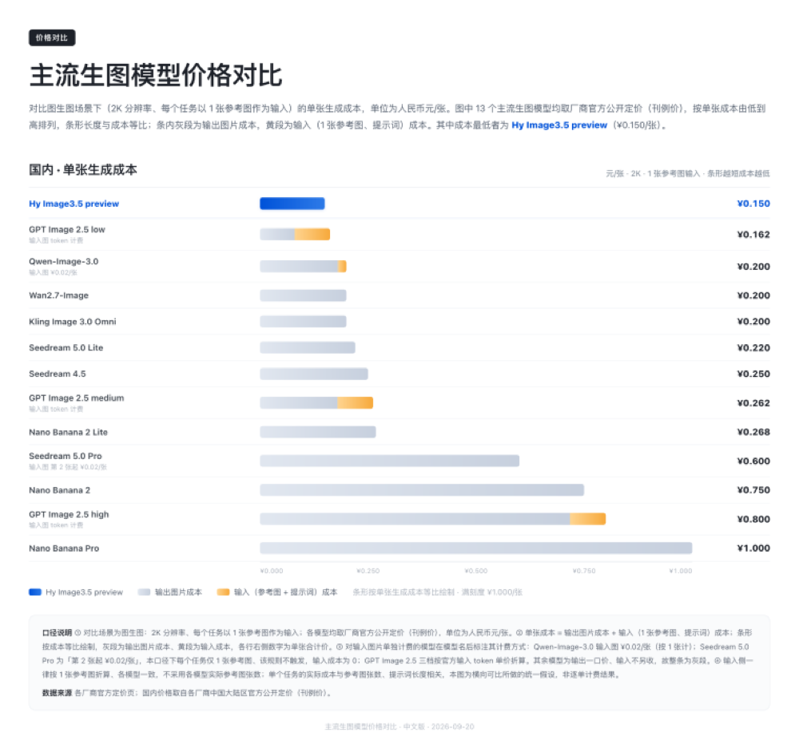Click the Nano Banana Pro cost bar
Image resolution: width=799 pixels, height=756 pixels.
476,548
